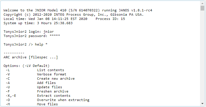
Task: Click the 'ARC archive [filespec ...]' line
Action: [31, 57]
